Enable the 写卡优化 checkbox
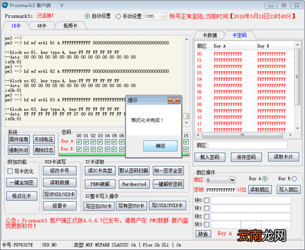 pos(10,171)
